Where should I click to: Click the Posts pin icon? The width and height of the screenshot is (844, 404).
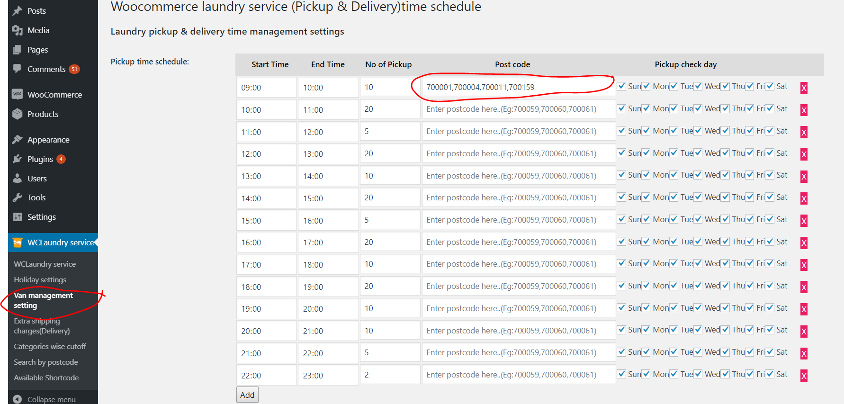(18, 10)
